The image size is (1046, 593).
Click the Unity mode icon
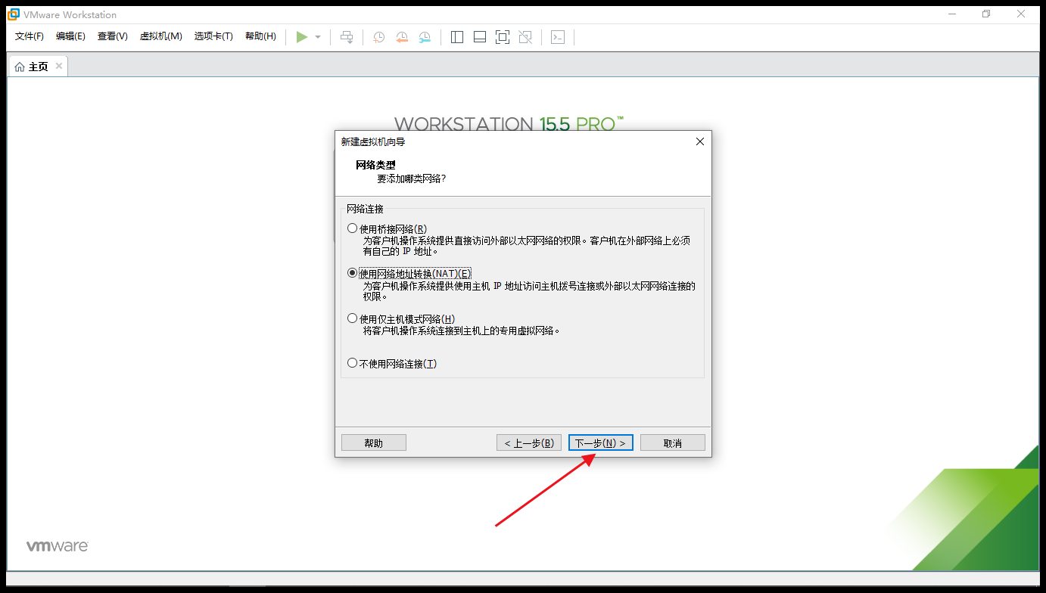[525, 37]
